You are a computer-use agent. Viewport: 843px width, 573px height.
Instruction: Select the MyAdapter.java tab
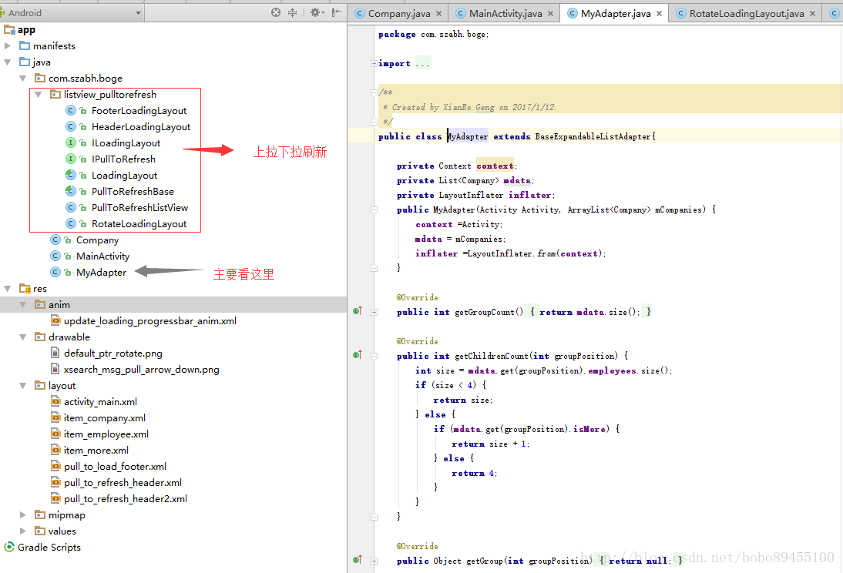(616, 13)
